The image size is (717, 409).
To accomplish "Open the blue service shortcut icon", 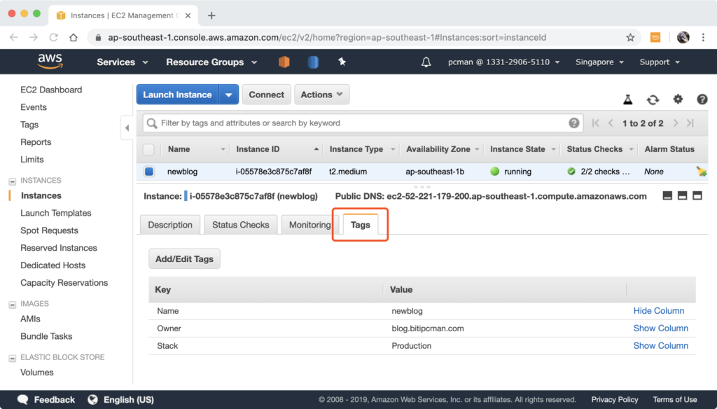I will click(313, 62).
